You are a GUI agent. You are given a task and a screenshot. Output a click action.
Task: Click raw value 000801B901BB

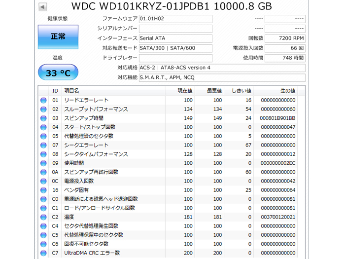[277, 118]
